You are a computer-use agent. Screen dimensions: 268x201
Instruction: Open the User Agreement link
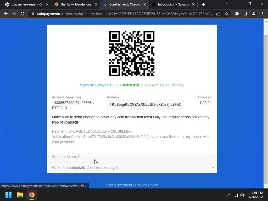[x=119, y=185]
